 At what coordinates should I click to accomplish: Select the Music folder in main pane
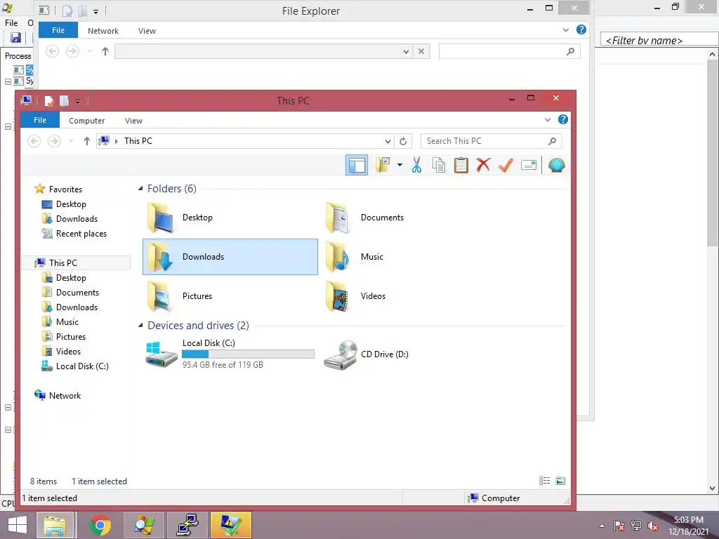[x=408, y=257]
